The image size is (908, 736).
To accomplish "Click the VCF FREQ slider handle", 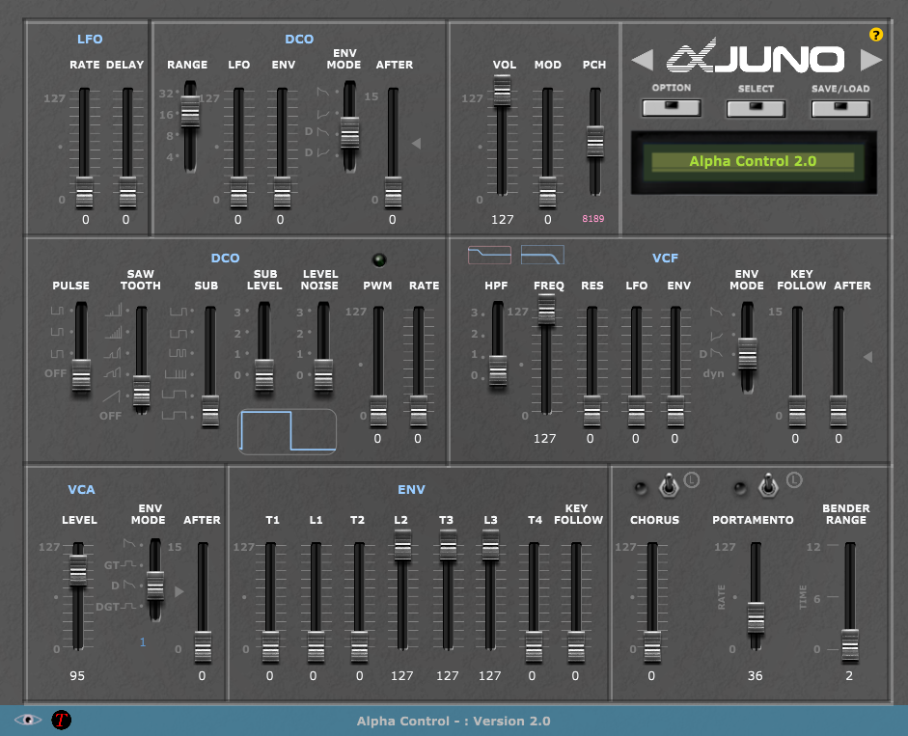I will click(546, 309).
